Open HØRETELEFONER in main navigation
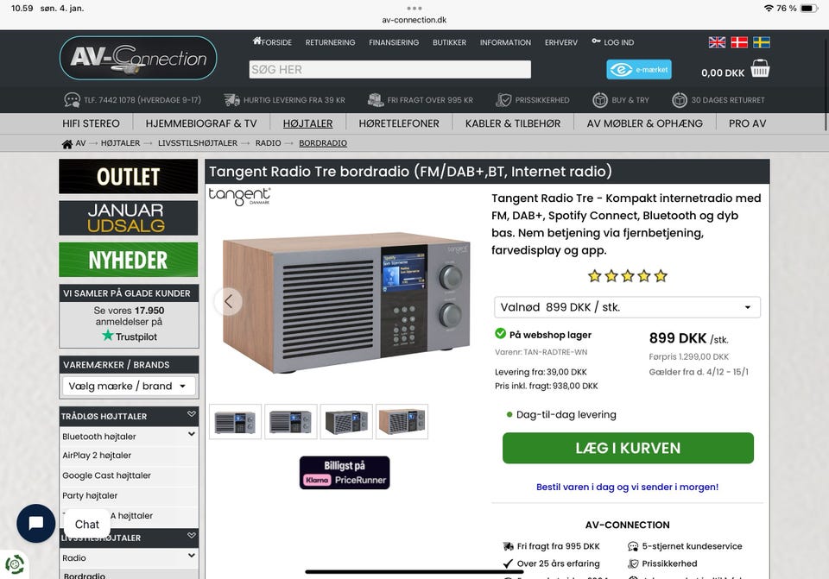This screenshot has height=579, width=829. point(399,123)
